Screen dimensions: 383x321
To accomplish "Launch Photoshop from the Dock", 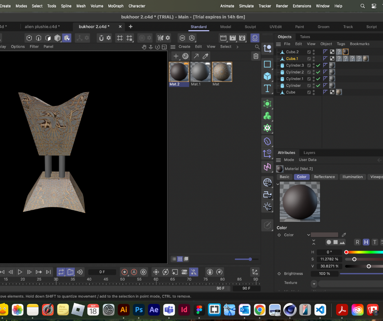I will point(139,310).
